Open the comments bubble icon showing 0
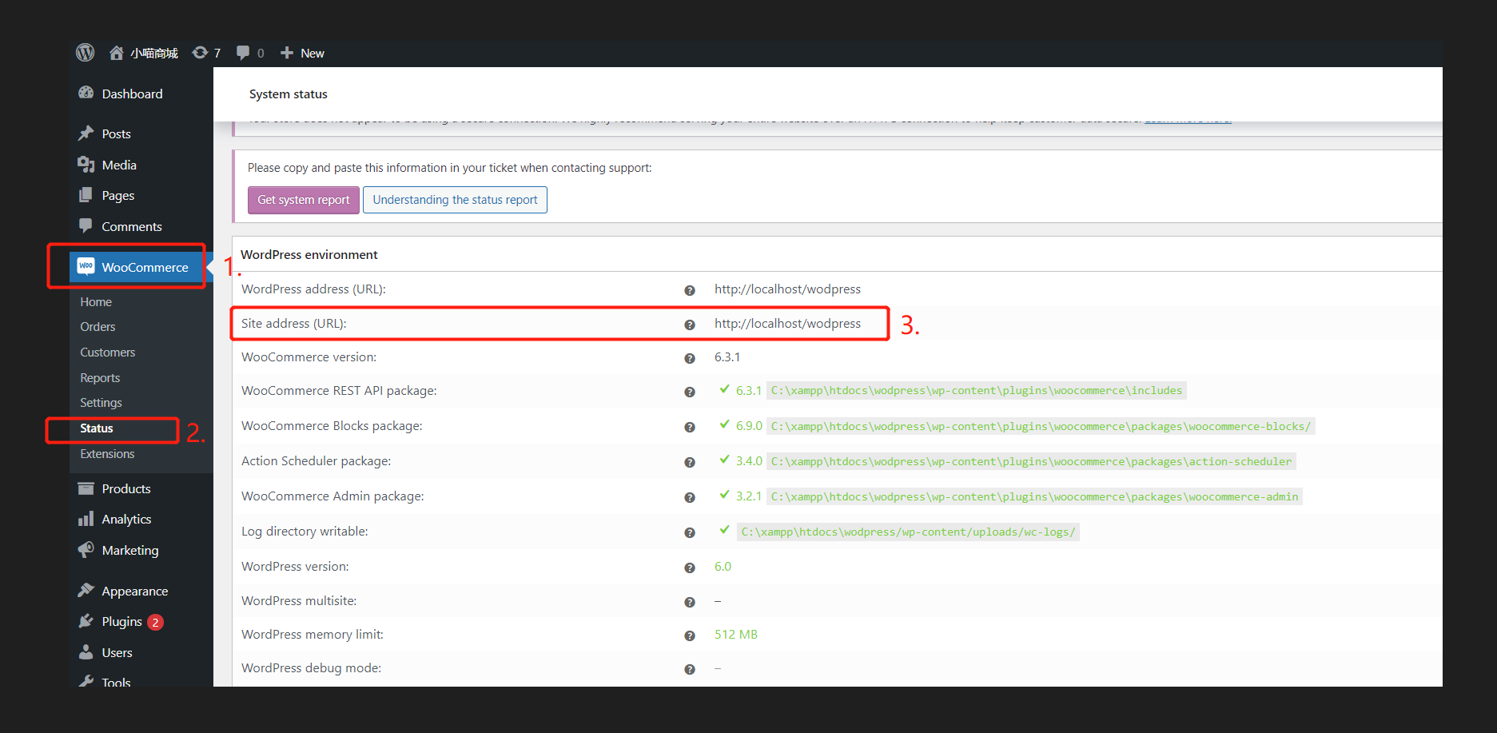This screenshot has height=733, width=1497. click(x=243, y=53)
